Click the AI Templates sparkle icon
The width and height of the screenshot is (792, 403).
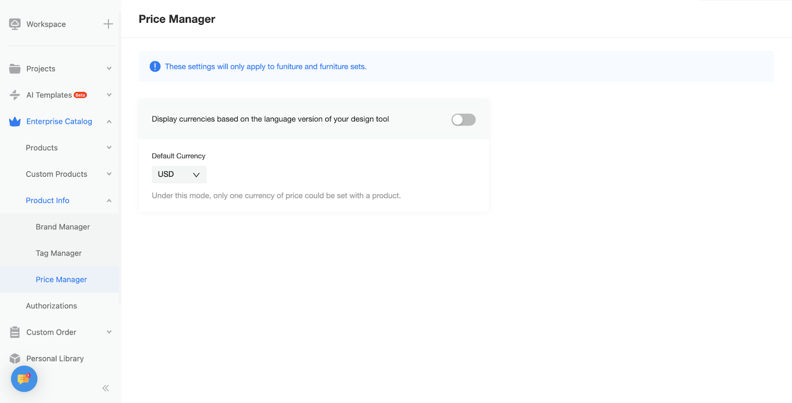15,95
